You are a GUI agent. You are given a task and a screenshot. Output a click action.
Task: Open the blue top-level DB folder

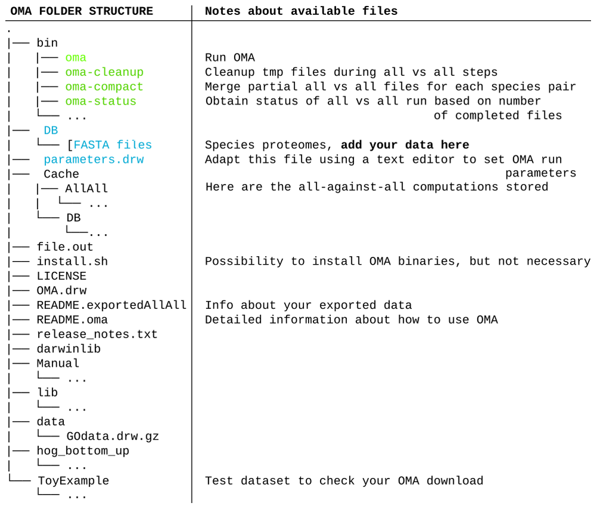pos(51,130)
